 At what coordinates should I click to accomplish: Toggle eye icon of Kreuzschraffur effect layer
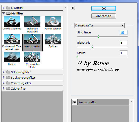click(x=75, y=102)
